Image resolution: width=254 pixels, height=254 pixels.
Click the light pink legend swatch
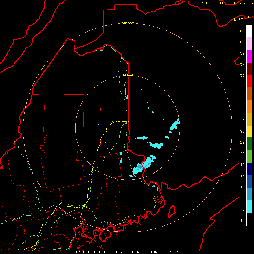click(249, 43)
